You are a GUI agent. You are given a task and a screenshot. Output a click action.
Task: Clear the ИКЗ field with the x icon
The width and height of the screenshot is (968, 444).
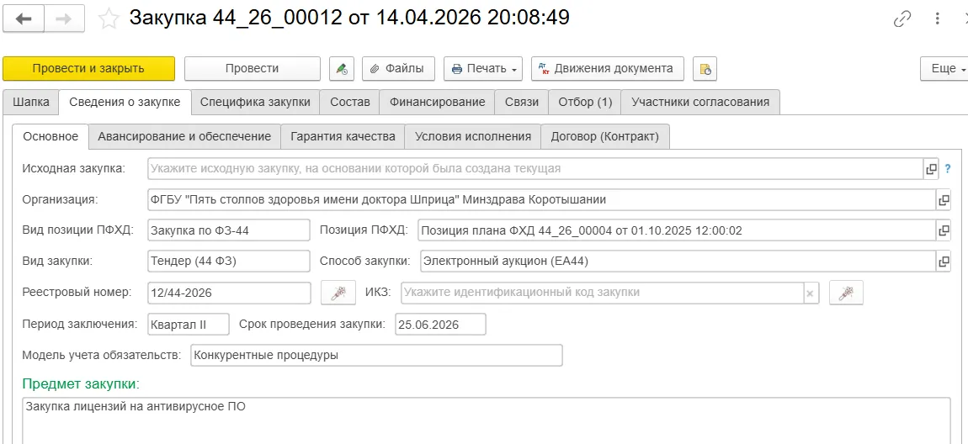coord(811,293)
